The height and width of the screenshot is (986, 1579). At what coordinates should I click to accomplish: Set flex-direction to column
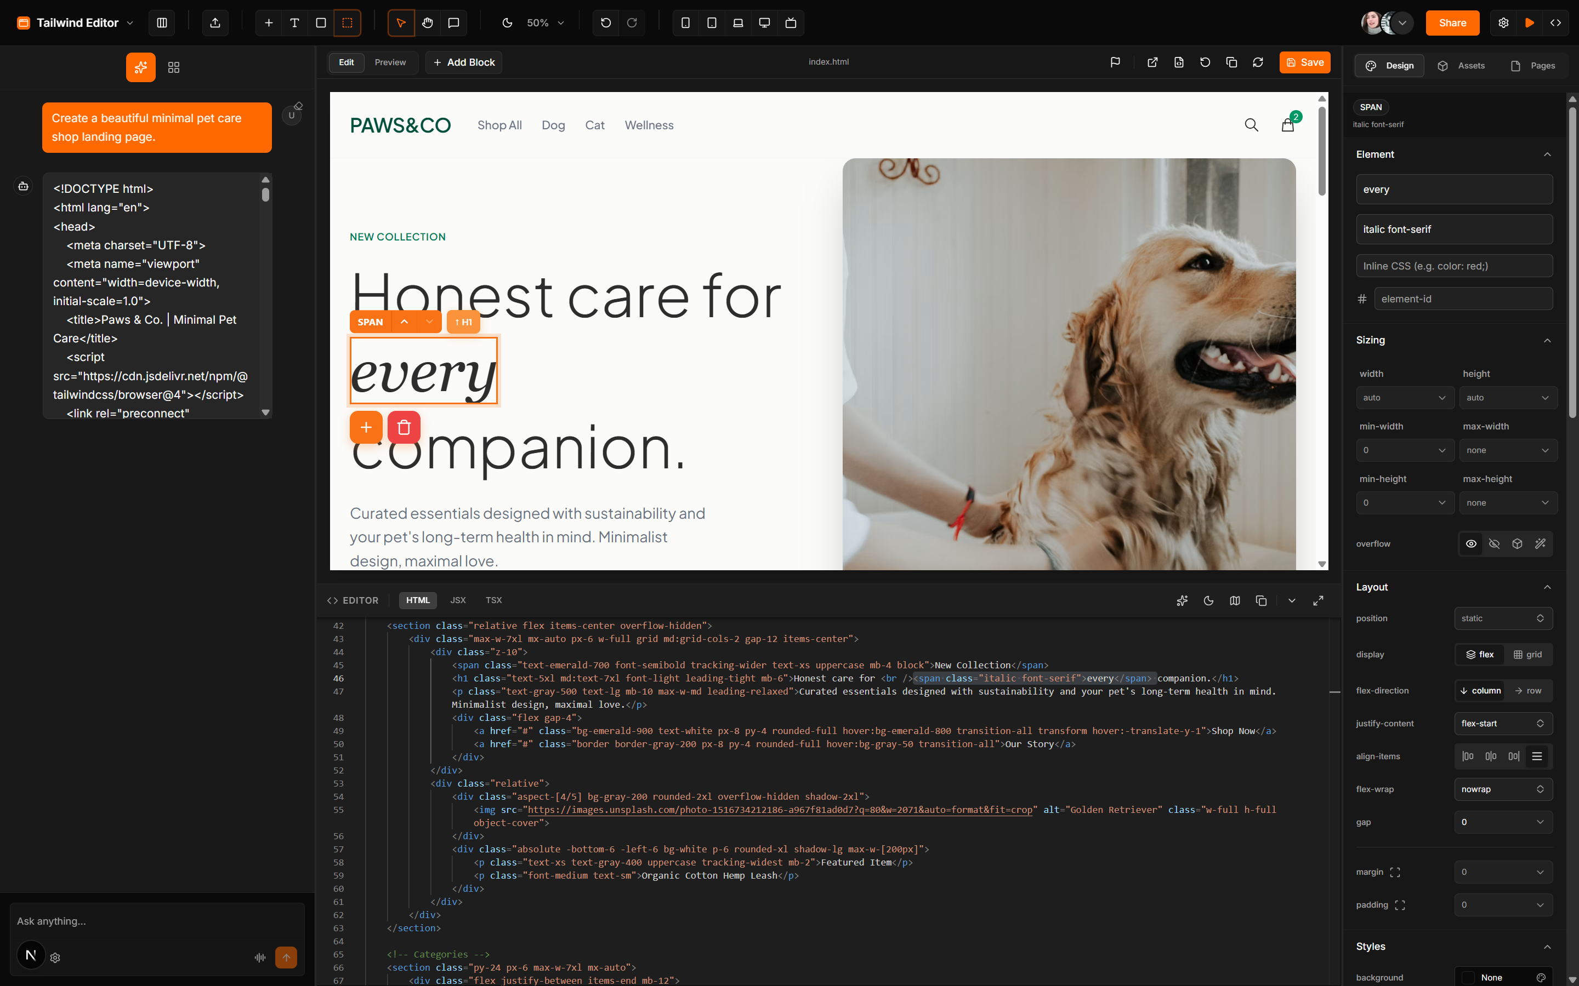click(x=1480, y=691)
